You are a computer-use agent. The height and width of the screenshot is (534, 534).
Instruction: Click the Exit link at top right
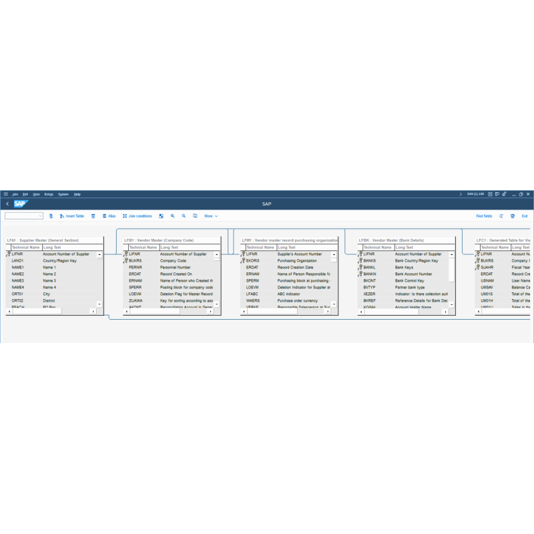click(x=525, y=216)
